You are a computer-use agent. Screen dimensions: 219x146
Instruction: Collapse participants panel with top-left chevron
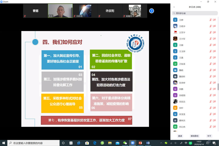tap(174, 7)
